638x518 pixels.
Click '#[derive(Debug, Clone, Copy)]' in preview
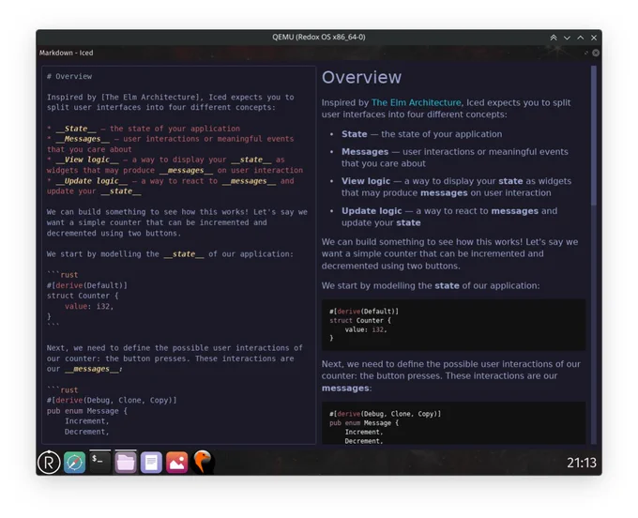click(x=385, y=414)
